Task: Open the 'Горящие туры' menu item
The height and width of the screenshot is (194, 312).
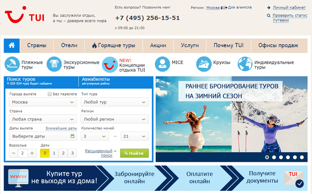Action: [x=113, y=45]
